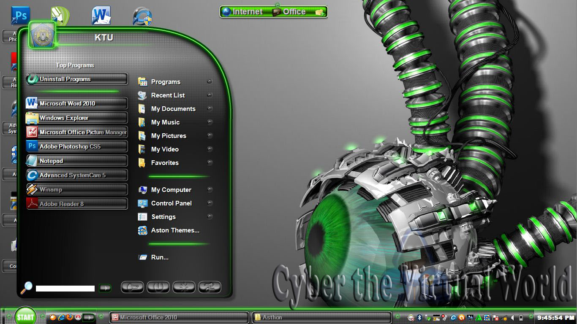Click the Safely Remove Hardware tray icon
The width and height of the screenshot is (577, 324).
[428, 318]
